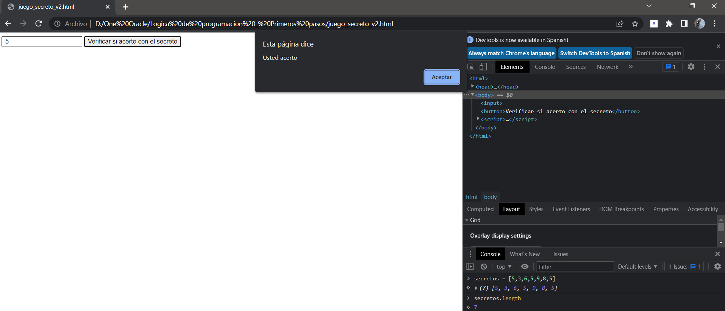
Task: Click Don't show again button
Action: (x=659, y=53)
